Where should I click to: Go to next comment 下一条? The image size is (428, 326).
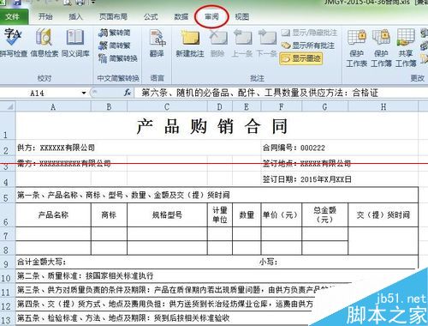pyautogui.click(x=267, y=43)
